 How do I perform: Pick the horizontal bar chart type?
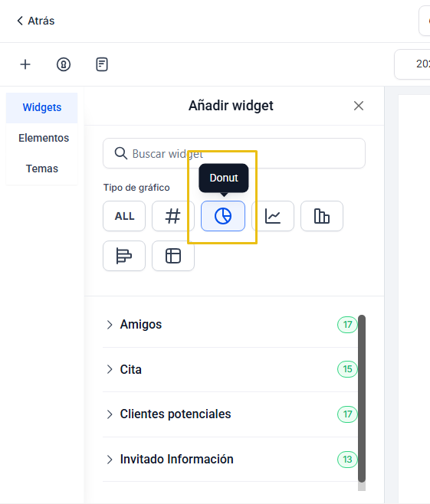tap(124, 256)
